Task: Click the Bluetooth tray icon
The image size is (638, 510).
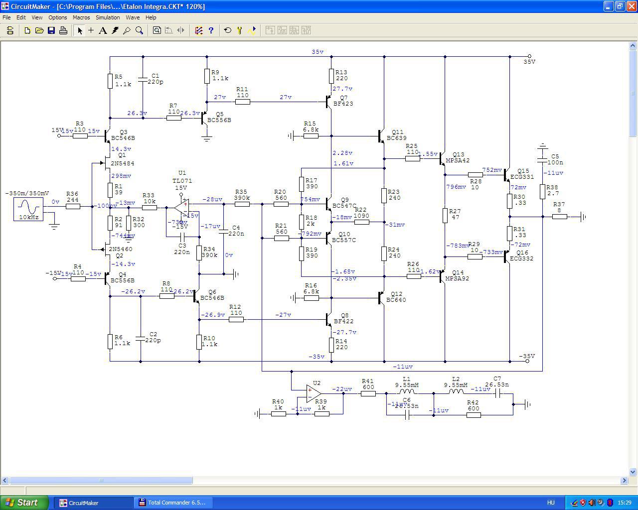Action: [x=610, y=503]
